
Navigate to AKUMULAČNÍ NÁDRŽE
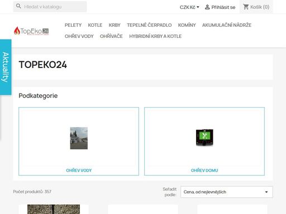[x=227, y=25]
